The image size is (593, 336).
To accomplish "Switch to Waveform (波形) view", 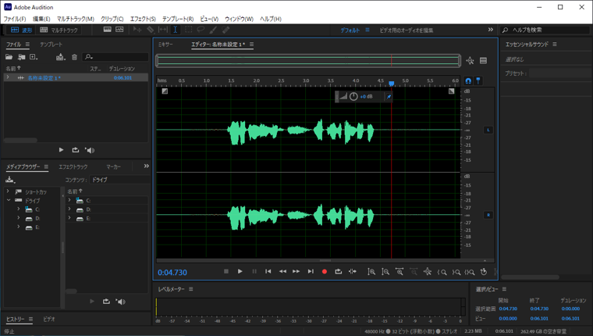I will click(21, 30).
